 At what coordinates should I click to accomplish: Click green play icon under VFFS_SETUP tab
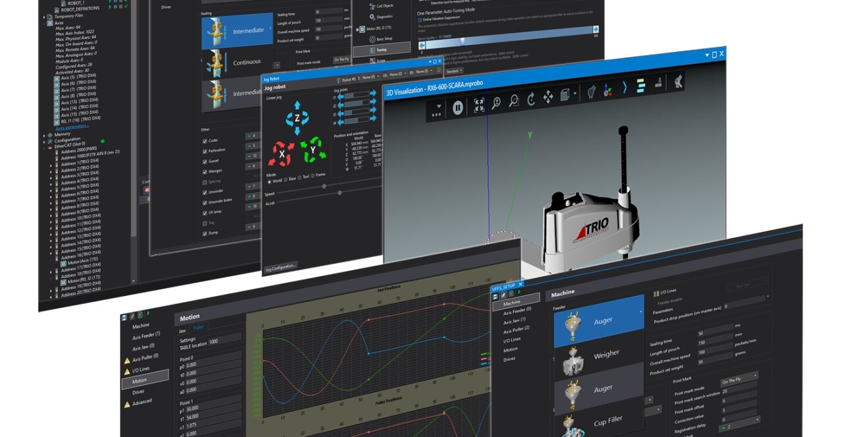[x=518, y=293]
